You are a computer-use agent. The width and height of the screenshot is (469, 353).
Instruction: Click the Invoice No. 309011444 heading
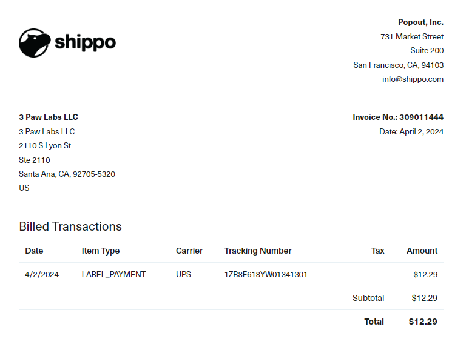coord(398,117)
